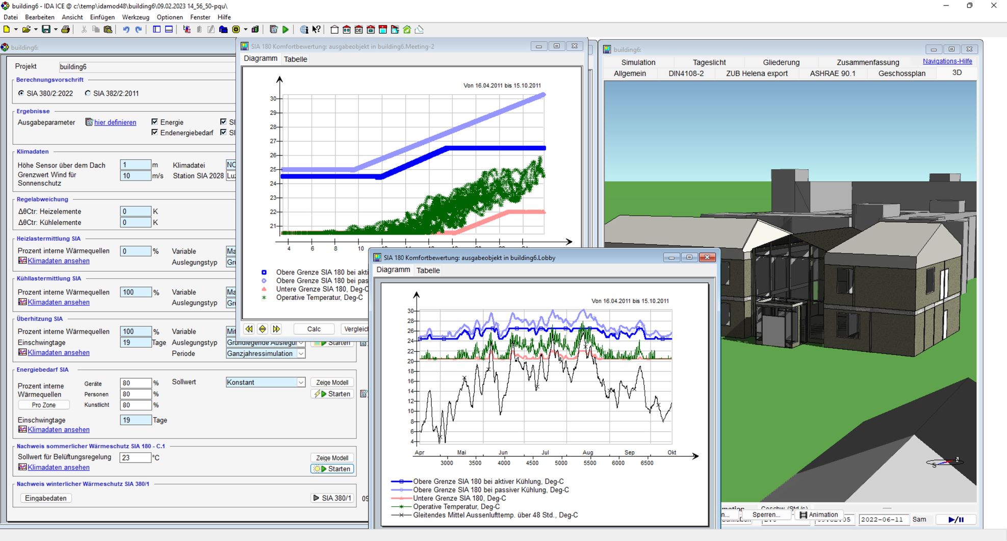
Task: Click the Undo arrow in the toolbar
Action: [x=126, y=30]
